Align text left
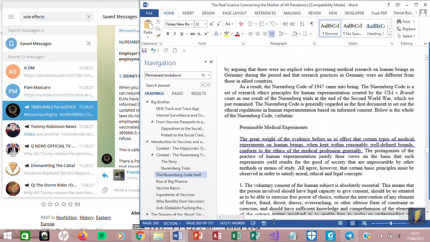The image size is (430, 242). pos(251,34)
